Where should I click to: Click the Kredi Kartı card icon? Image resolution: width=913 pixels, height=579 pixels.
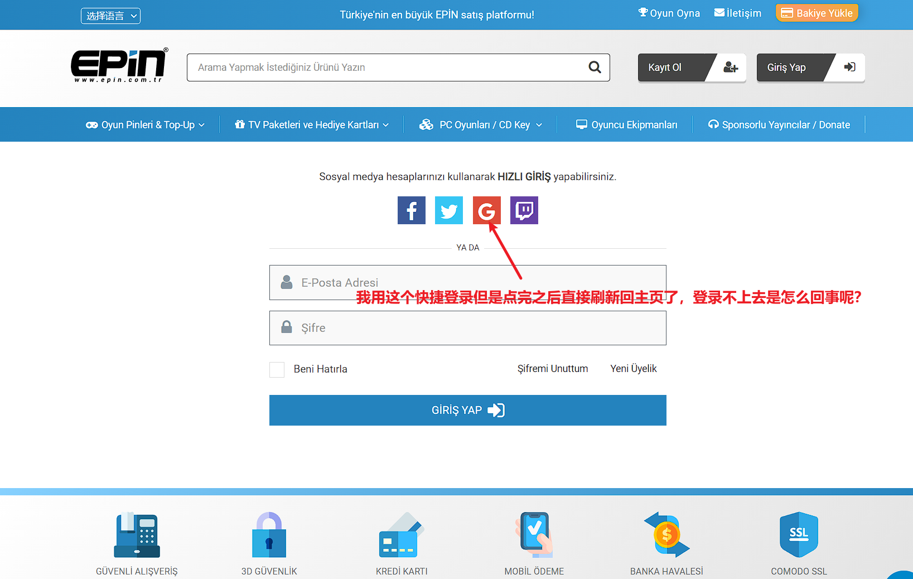click(402, 535)
